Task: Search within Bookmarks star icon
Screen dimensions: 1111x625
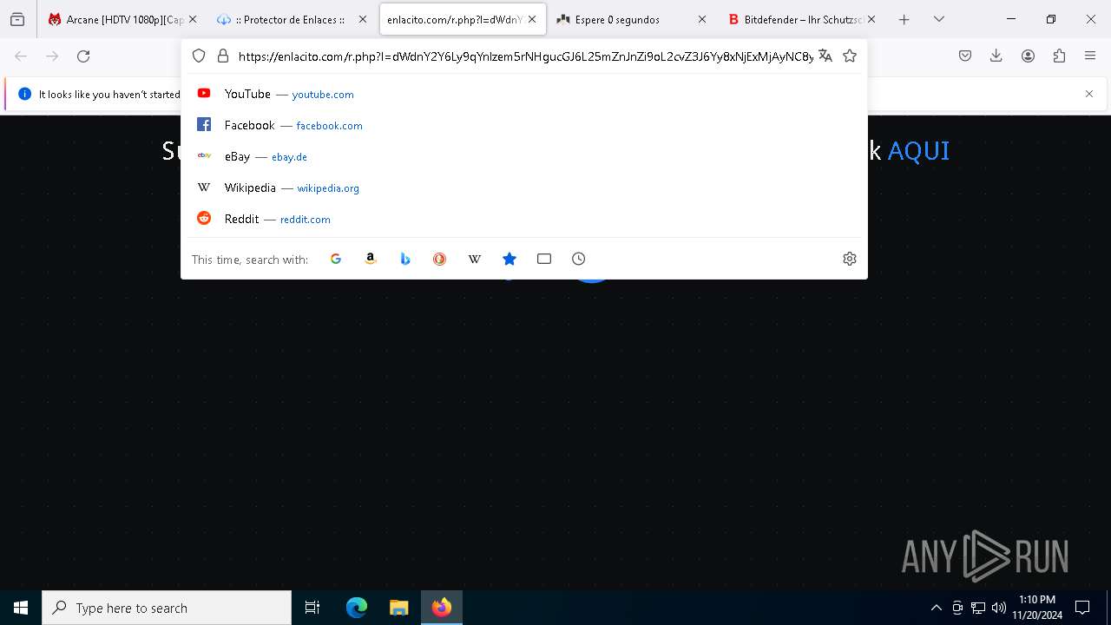Action: (509, 259)
